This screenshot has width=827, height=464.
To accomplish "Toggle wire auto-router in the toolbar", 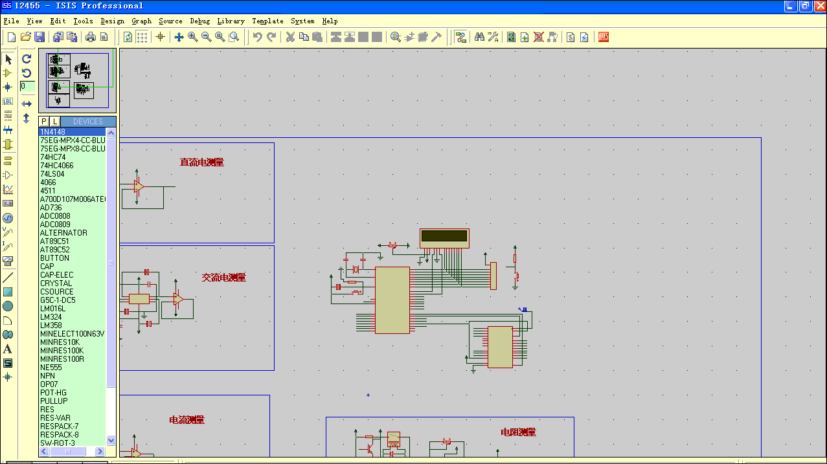I will (460, 37).
